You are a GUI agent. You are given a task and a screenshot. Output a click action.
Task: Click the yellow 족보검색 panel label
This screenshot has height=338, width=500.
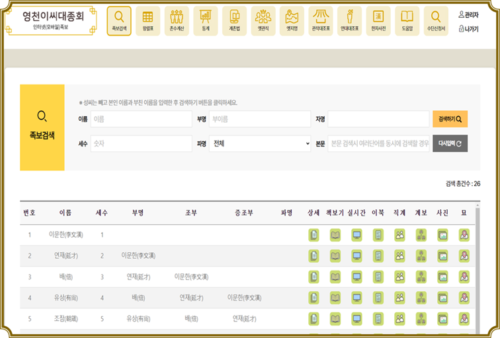click(x=42, y=135)
